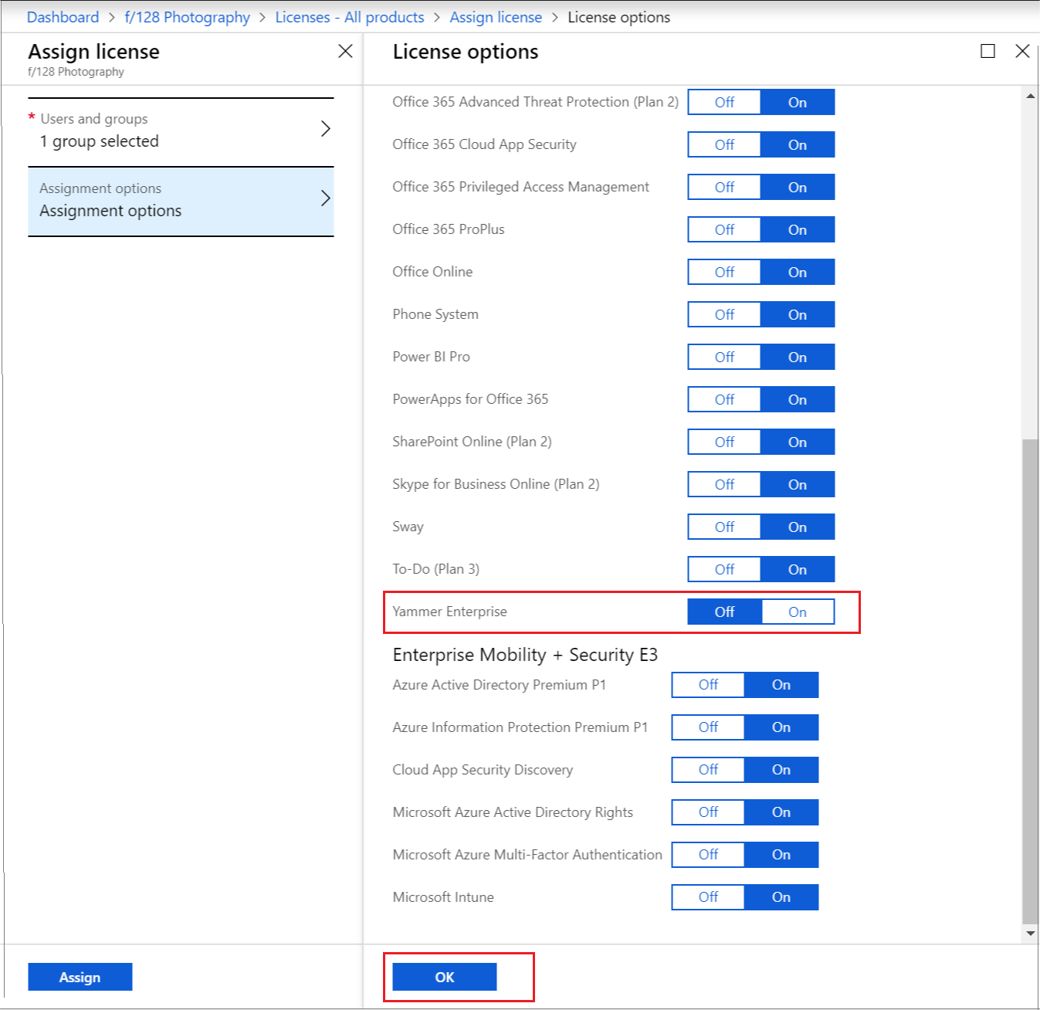Confirm changes with the OK button

[x=444, y=976]
